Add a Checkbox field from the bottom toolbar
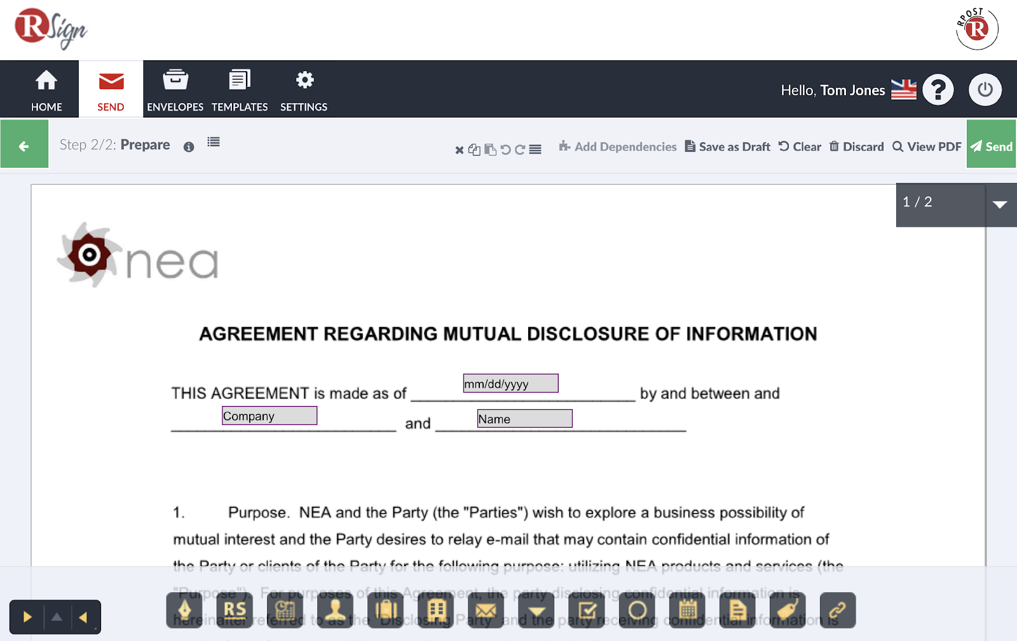 pyautogui.click(x=587, y=611)
